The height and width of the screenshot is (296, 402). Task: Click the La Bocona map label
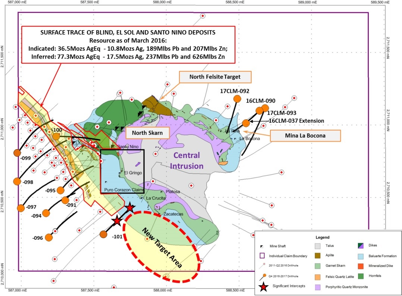[249, 138]
